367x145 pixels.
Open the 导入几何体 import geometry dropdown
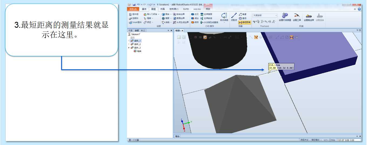151,14
